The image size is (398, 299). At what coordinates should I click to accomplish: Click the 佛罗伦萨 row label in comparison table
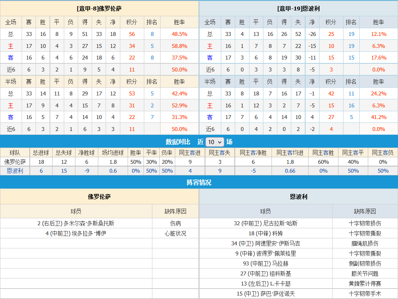[15, 162]
